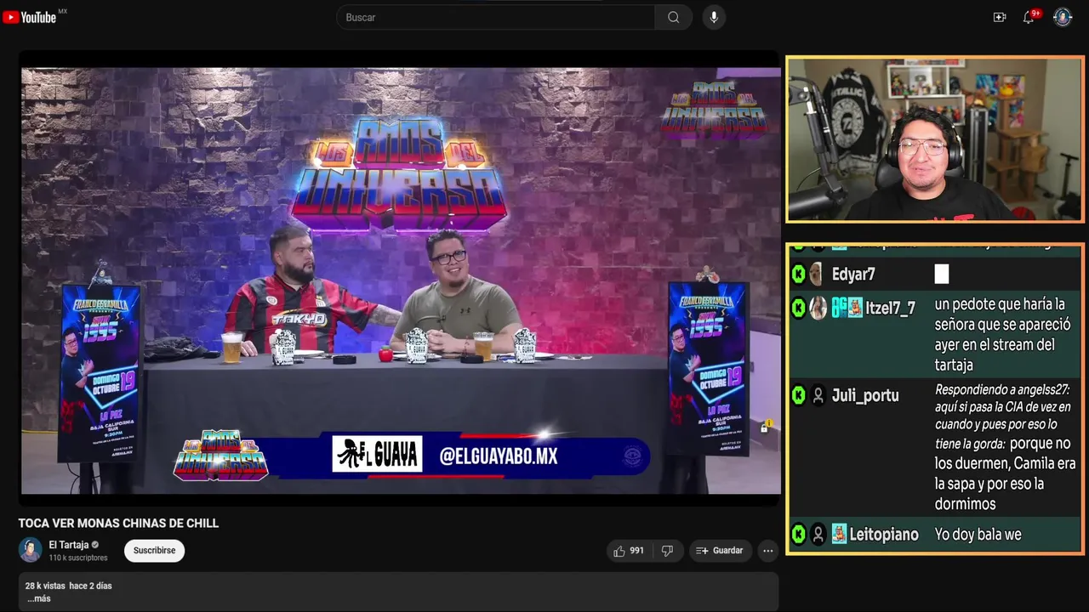Image resolution: width=1089 pixels, height=612 pixels.
Task: Click the username Juli_portu in chat
Action: tap(865, 395)
